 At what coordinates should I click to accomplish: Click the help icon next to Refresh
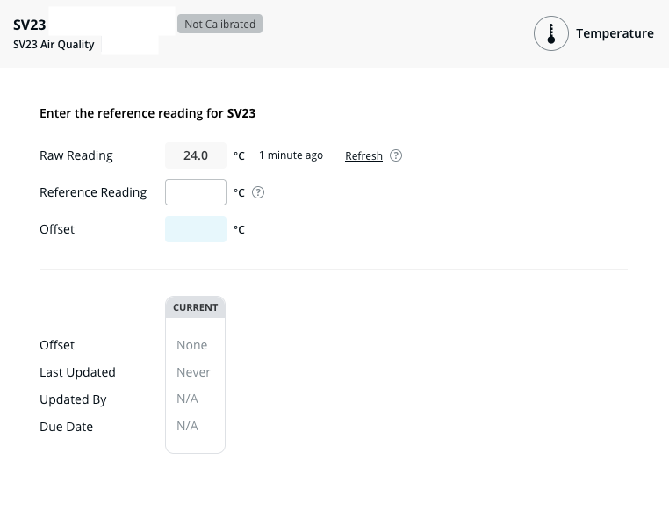tap(396, 155)
